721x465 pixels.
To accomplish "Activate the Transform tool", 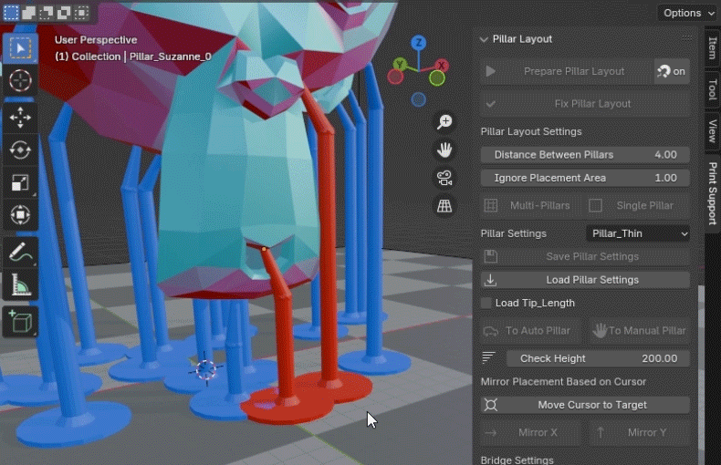I will (x=20, y=215).
